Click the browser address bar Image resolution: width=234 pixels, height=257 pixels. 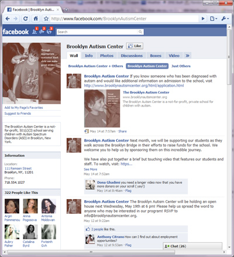125,19
